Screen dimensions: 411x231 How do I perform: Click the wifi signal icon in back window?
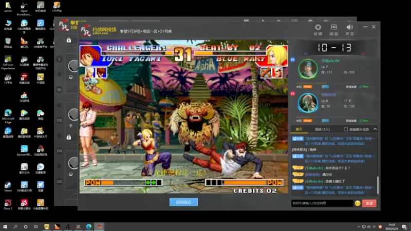(71, 126)
